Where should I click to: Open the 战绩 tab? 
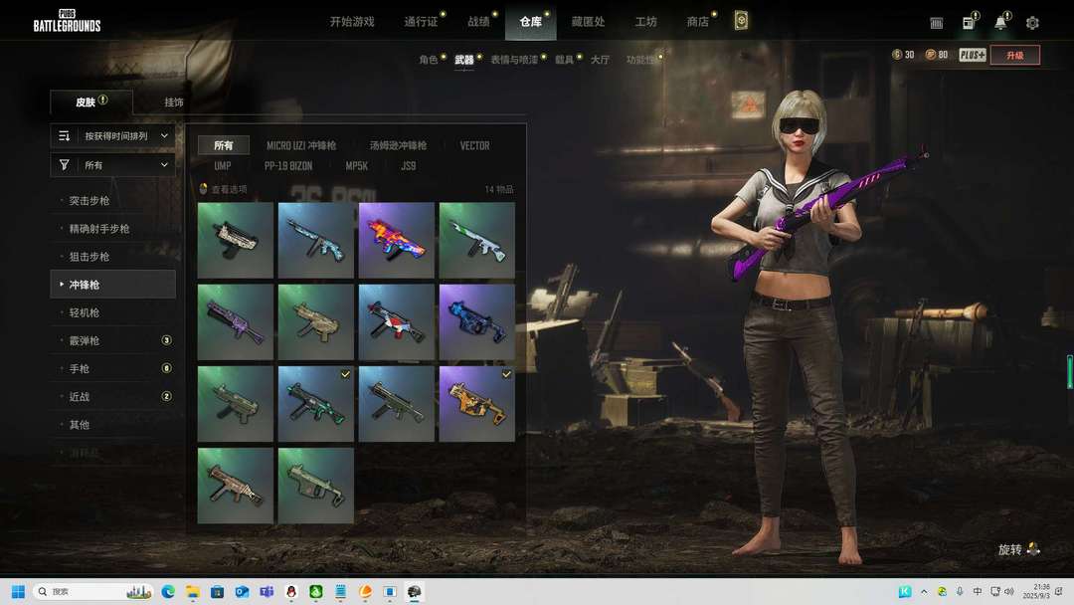pyautogui.click(x=478, y=22)
